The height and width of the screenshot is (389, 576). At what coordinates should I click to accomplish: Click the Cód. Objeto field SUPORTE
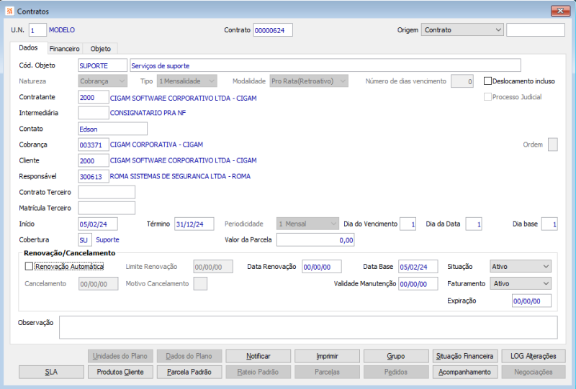point(102,65)
